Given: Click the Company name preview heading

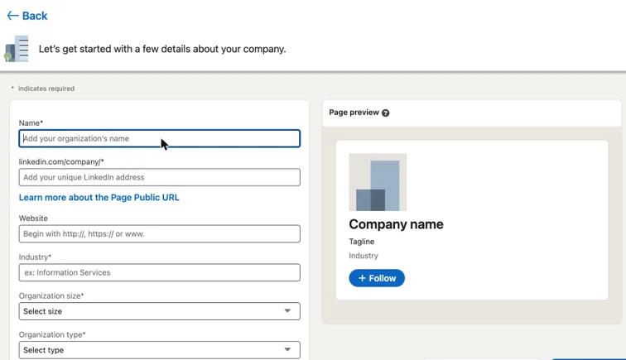Looking at the screenshot, I should point(396,224).
